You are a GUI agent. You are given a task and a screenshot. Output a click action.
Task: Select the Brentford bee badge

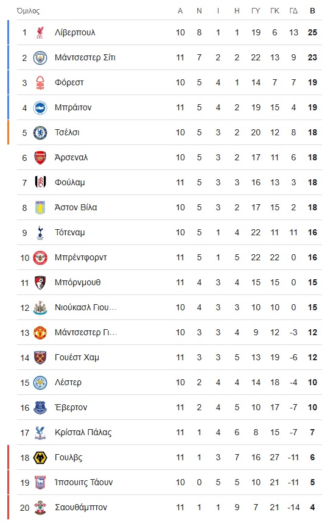(x=40, y=257)
